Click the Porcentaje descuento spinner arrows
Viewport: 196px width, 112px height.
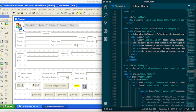(x=67, y=78)
